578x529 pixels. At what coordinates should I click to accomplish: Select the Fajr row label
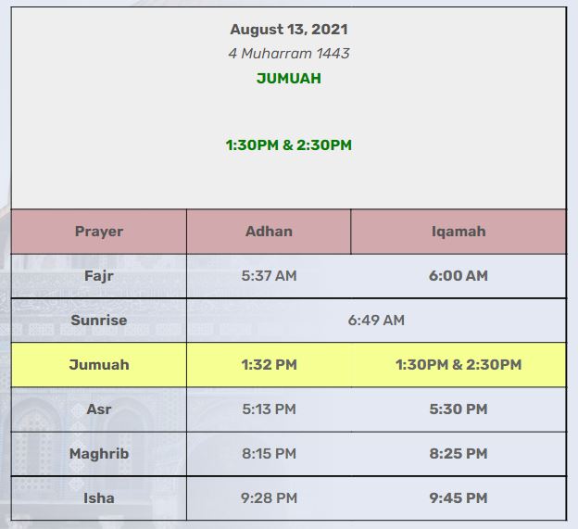coord(99,276)
